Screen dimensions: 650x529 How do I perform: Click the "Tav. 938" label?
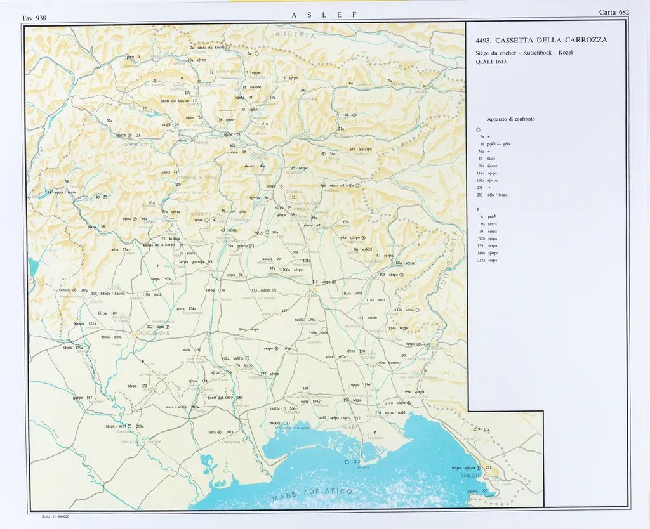(x=35, y=18)
